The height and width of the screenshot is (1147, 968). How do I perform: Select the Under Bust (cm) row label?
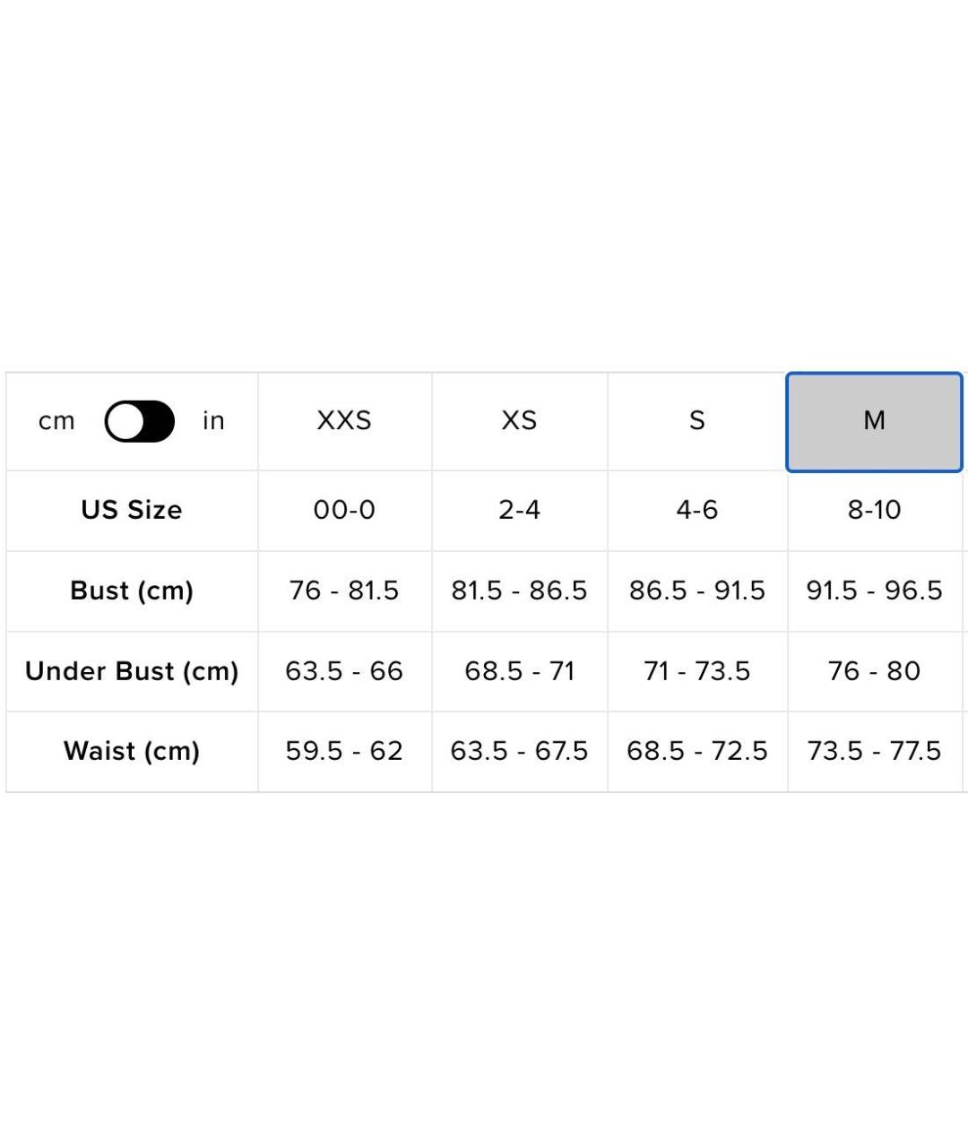(132, 671)
